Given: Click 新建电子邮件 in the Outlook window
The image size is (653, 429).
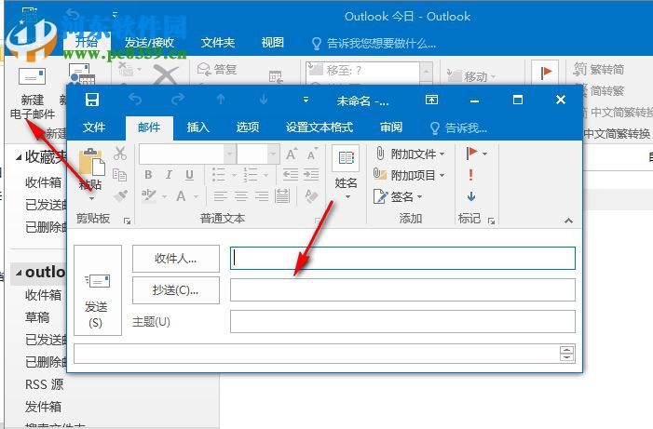Looking at the screenshot, I should pyautogui.click(x=32, y=94).
